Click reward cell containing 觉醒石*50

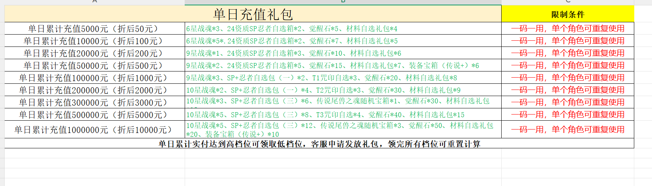click(x=339, y=130)
